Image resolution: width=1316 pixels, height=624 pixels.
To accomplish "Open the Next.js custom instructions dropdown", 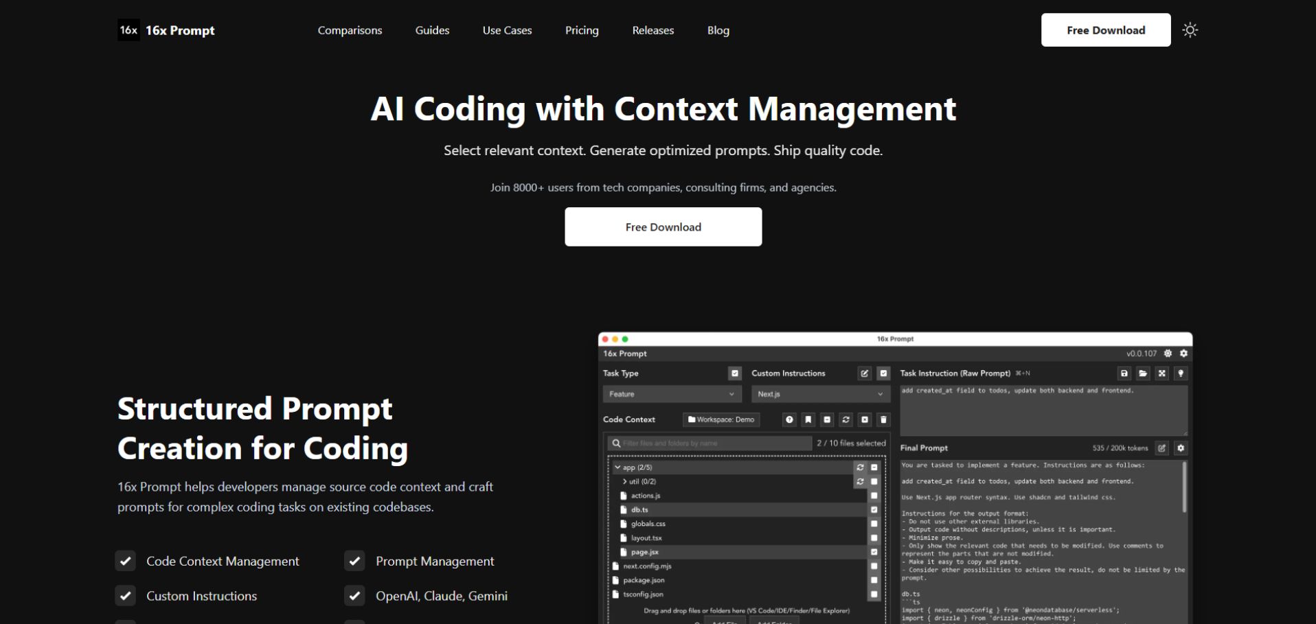I will [x=821, y=394].
